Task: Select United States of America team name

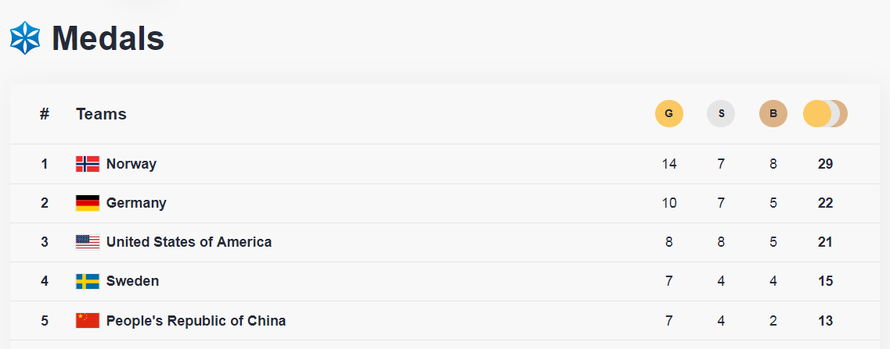Action: coord(189,242)
